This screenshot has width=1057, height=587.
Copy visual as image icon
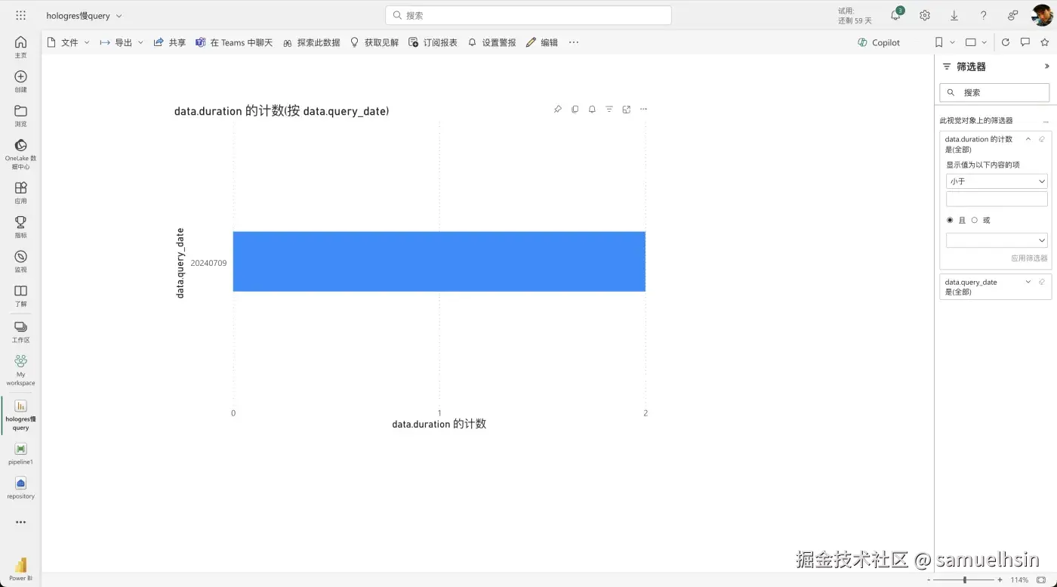[x=575, y=110]
